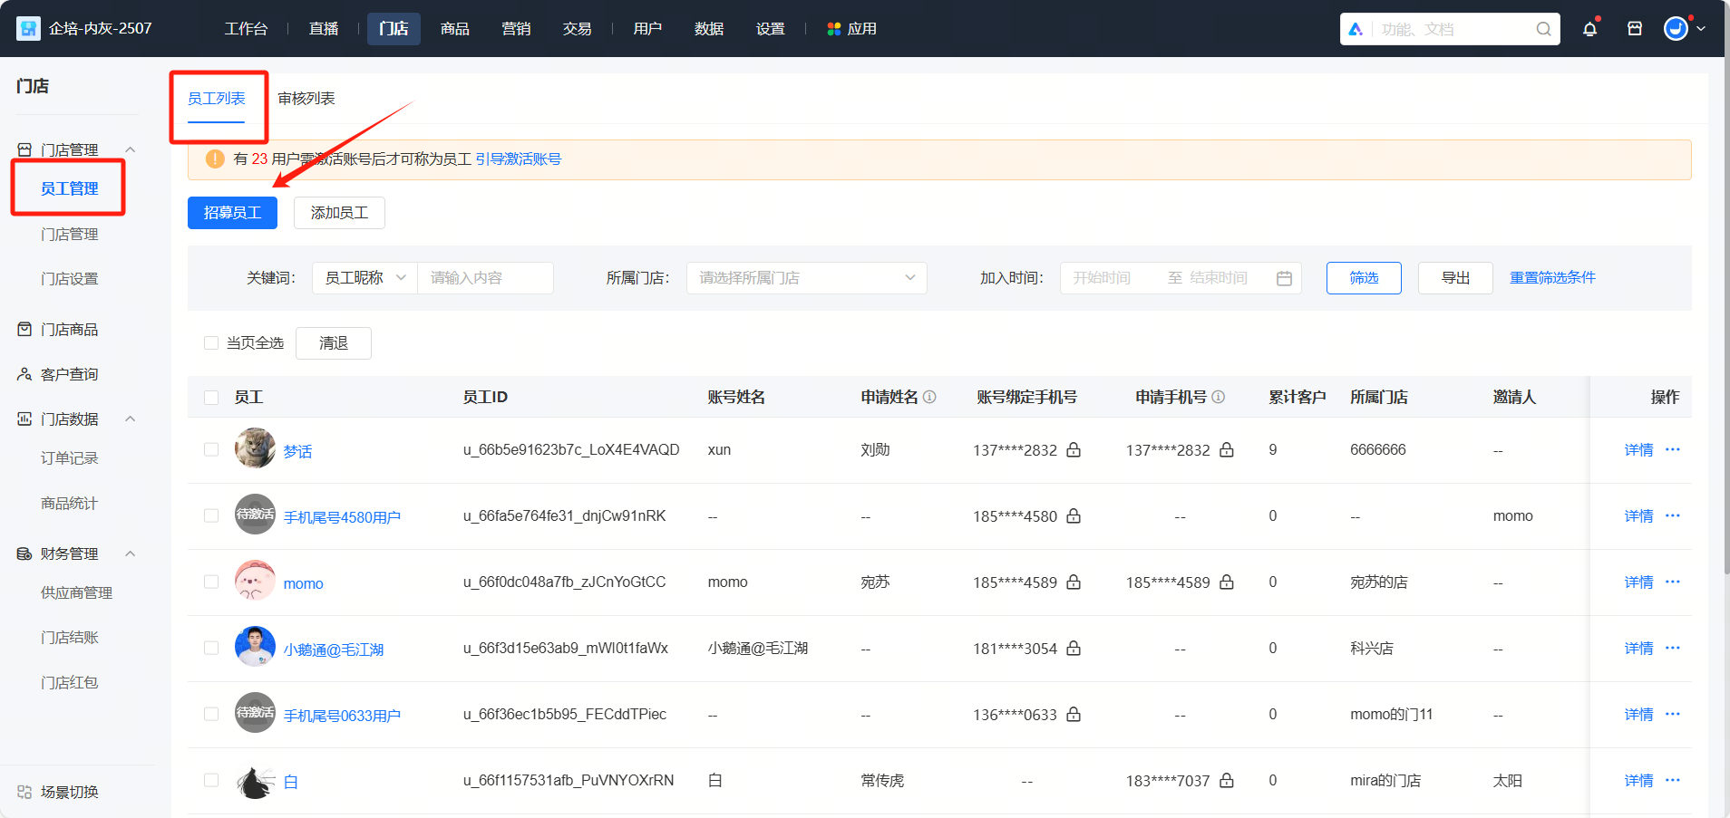The width and height of the screenshot is (1730, 818).
Task: Open 详情 for the momo row
Action: point(1638,582)
